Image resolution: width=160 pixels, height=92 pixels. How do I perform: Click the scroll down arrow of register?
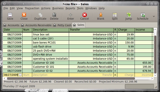pos(155,75)
